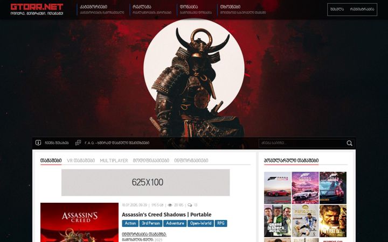Screen dimensions: 388x242
Task: Click the comments bubble icon
Action: tap(190, 205)
